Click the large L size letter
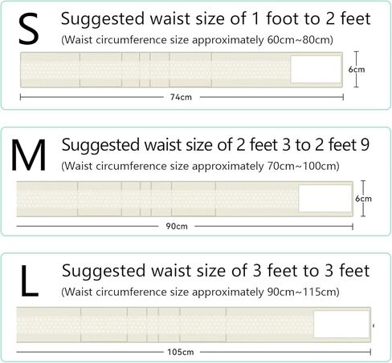This screenshot has width=392, height=363. (30, 280)
